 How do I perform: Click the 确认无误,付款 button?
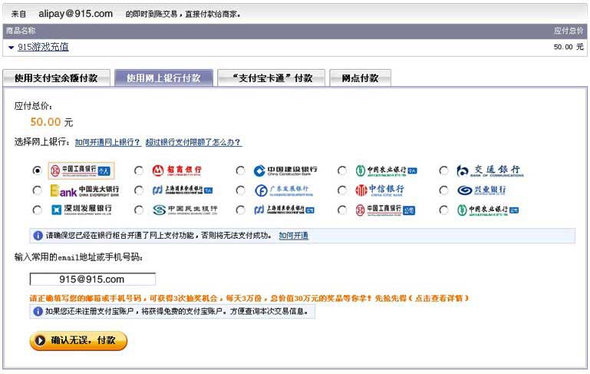78,340
